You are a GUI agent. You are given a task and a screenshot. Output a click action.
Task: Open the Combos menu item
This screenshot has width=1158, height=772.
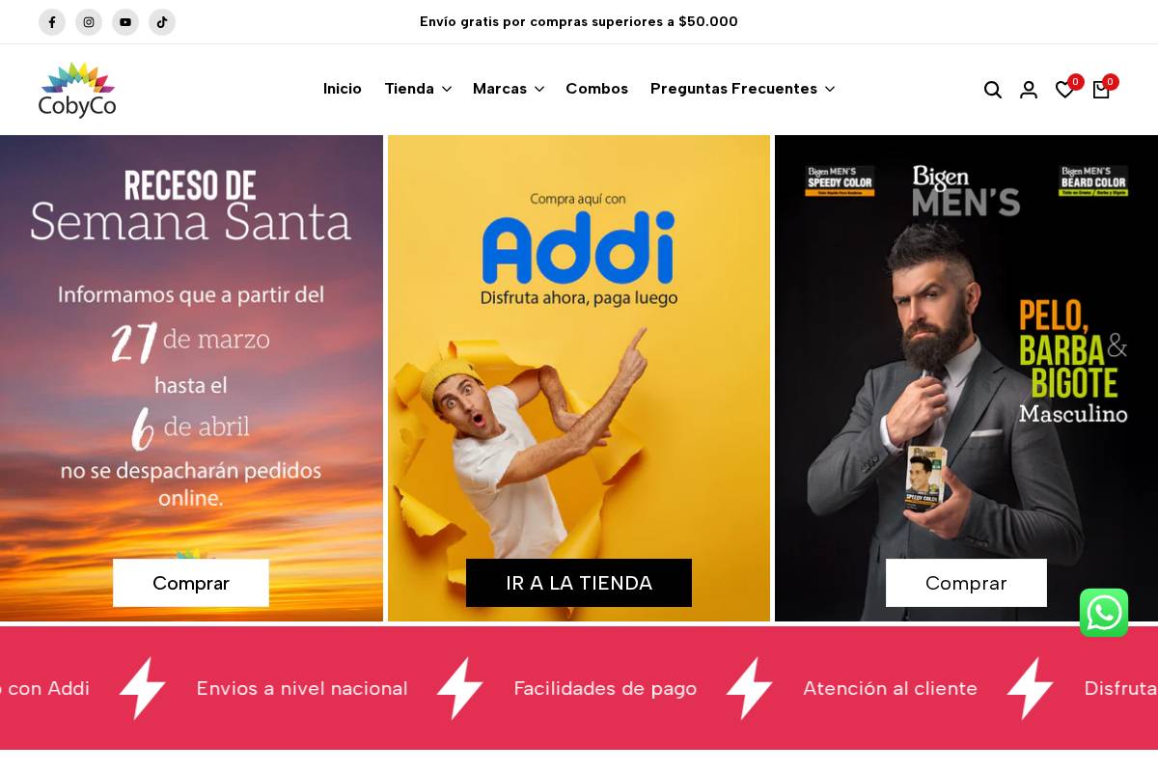[x=596, y=89]
